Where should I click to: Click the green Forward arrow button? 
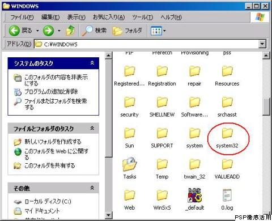[48, 31]
